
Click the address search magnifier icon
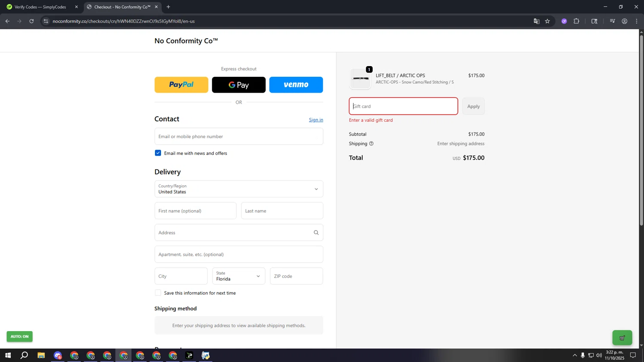pyautogui.click(x=316, y=232)
